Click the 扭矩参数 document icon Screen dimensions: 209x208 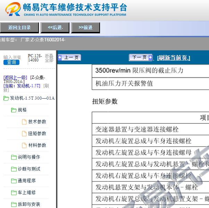pos(24,134)
